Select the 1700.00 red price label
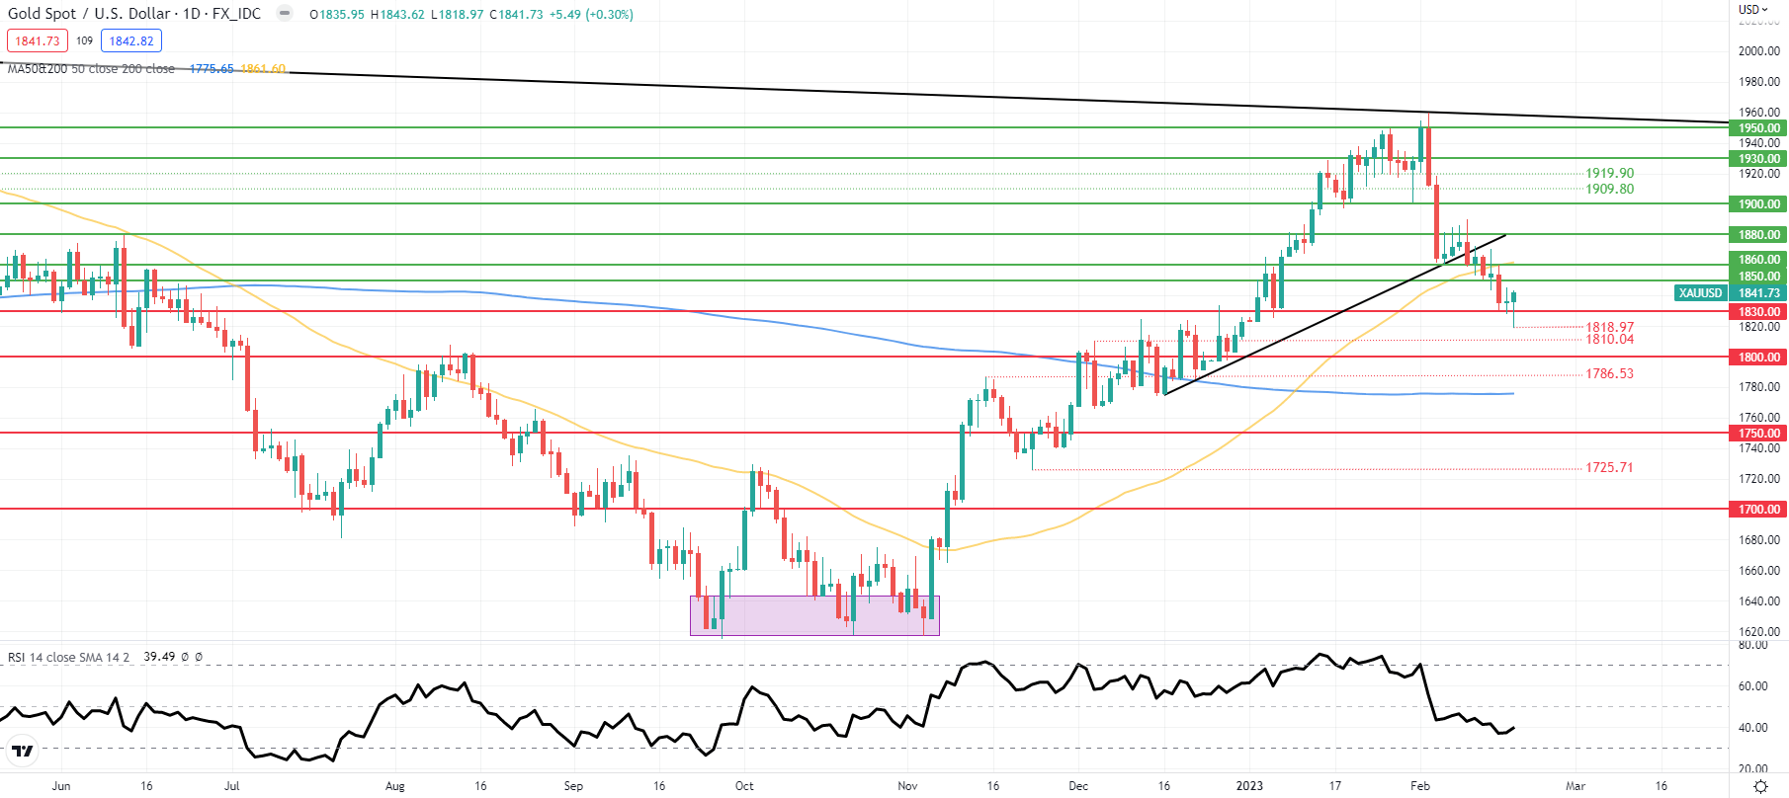The image size is (1789, 798). coord(1759,509)
